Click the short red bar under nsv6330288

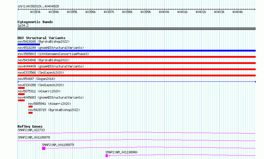(21, 88)
